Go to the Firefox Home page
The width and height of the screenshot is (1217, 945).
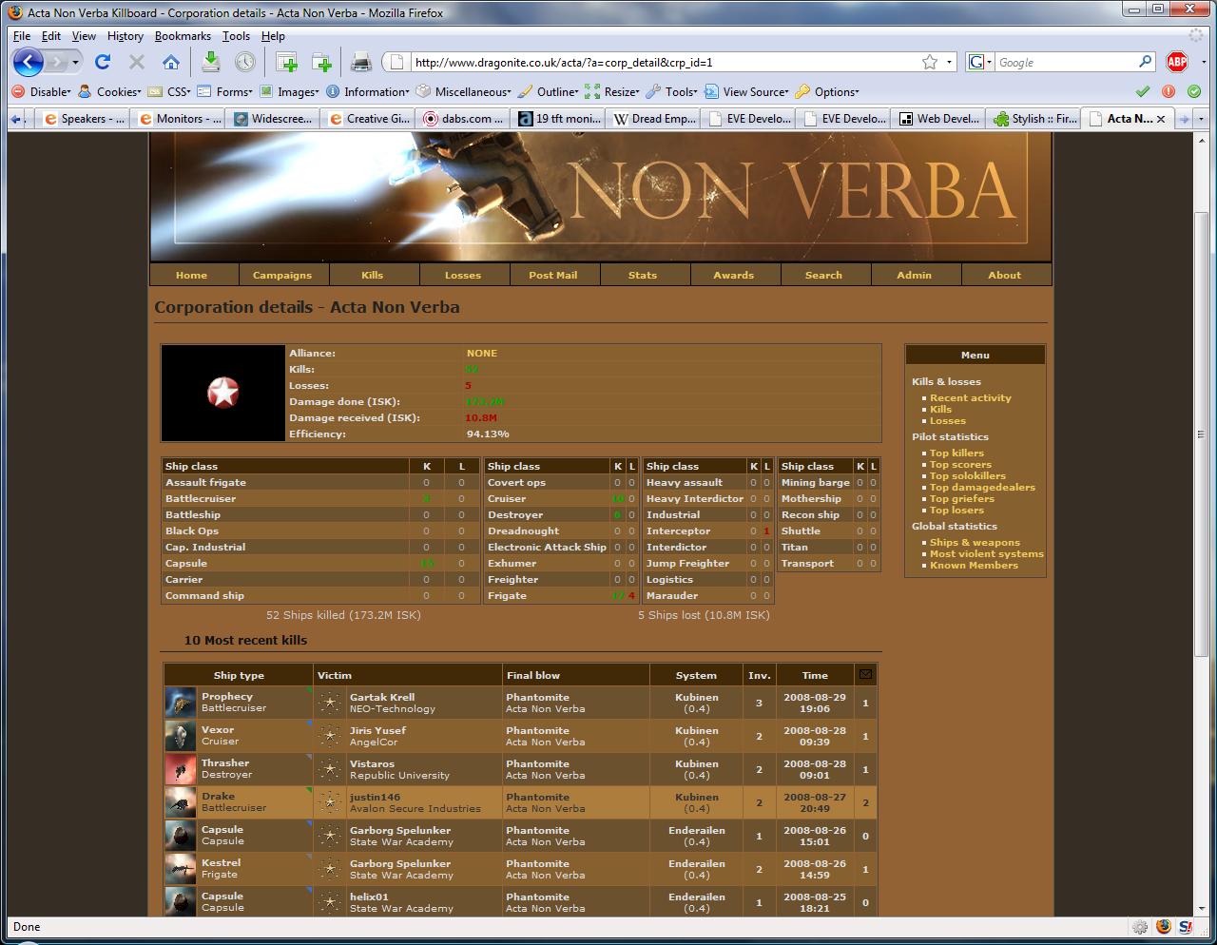click(171, 63)
